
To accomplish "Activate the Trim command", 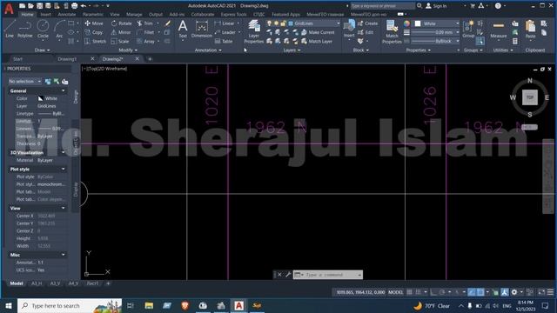I will 145,23.
